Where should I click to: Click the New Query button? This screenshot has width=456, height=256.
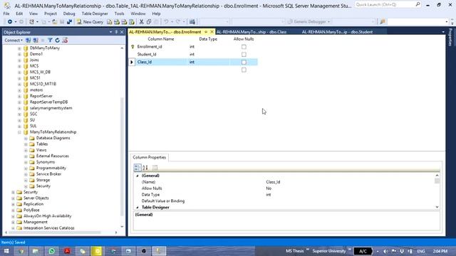(x=90, y=22)
